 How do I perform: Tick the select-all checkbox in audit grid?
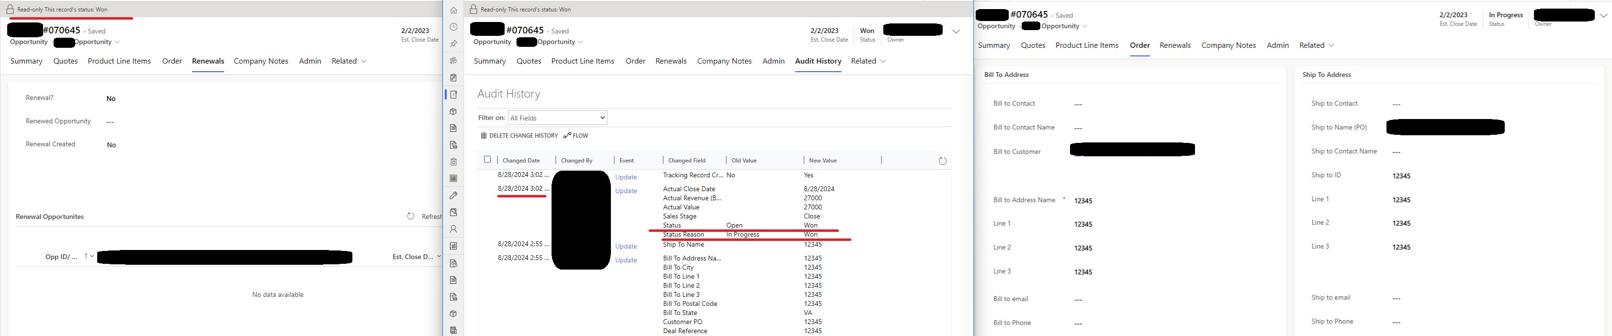[x=487, y=159]
